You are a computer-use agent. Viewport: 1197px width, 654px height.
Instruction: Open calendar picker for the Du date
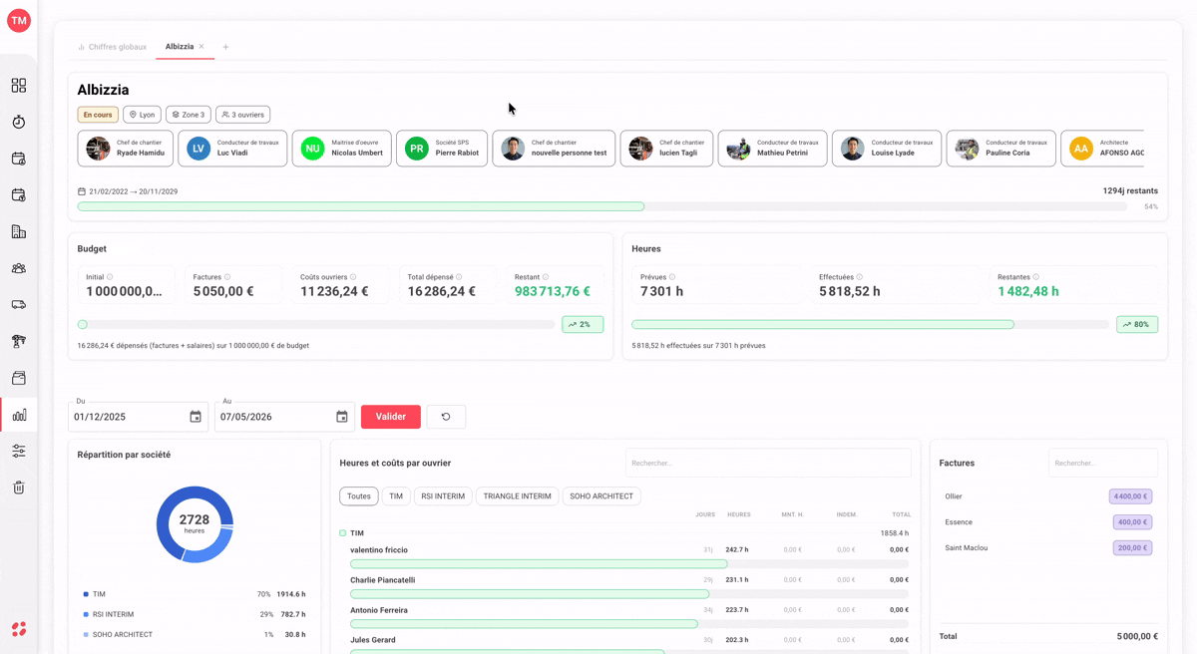point(196,417)
